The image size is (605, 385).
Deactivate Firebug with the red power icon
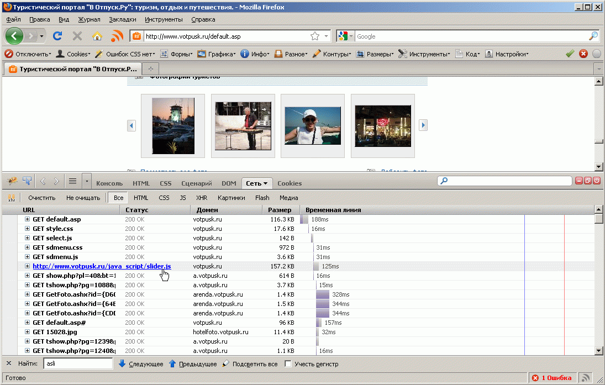pyautogui.click(x=597, y=181)
